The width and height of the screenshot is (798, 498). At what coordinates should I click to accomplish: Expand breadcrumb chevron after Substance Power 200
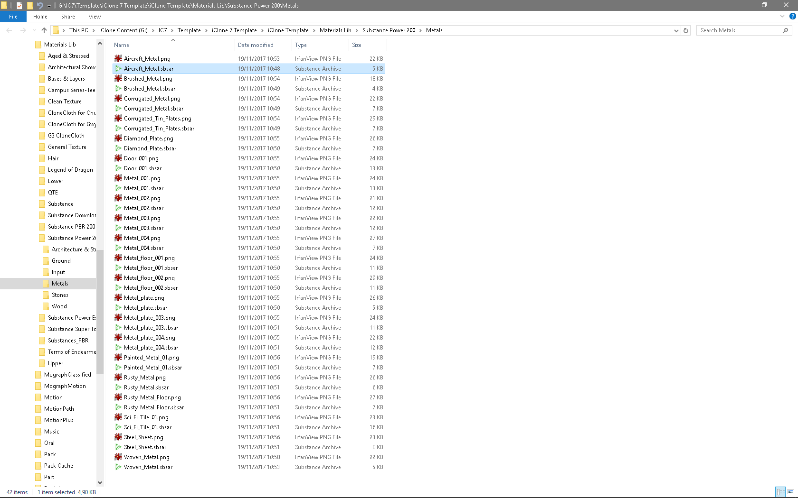click(420, 30)
